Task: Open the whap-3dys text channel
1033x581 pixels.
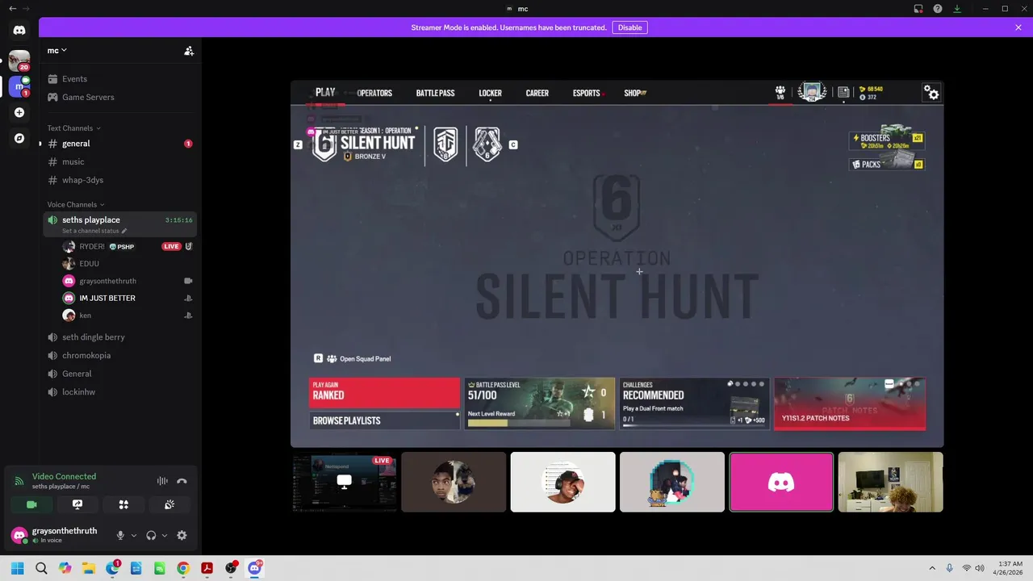Action: click(x=119, y=180)
